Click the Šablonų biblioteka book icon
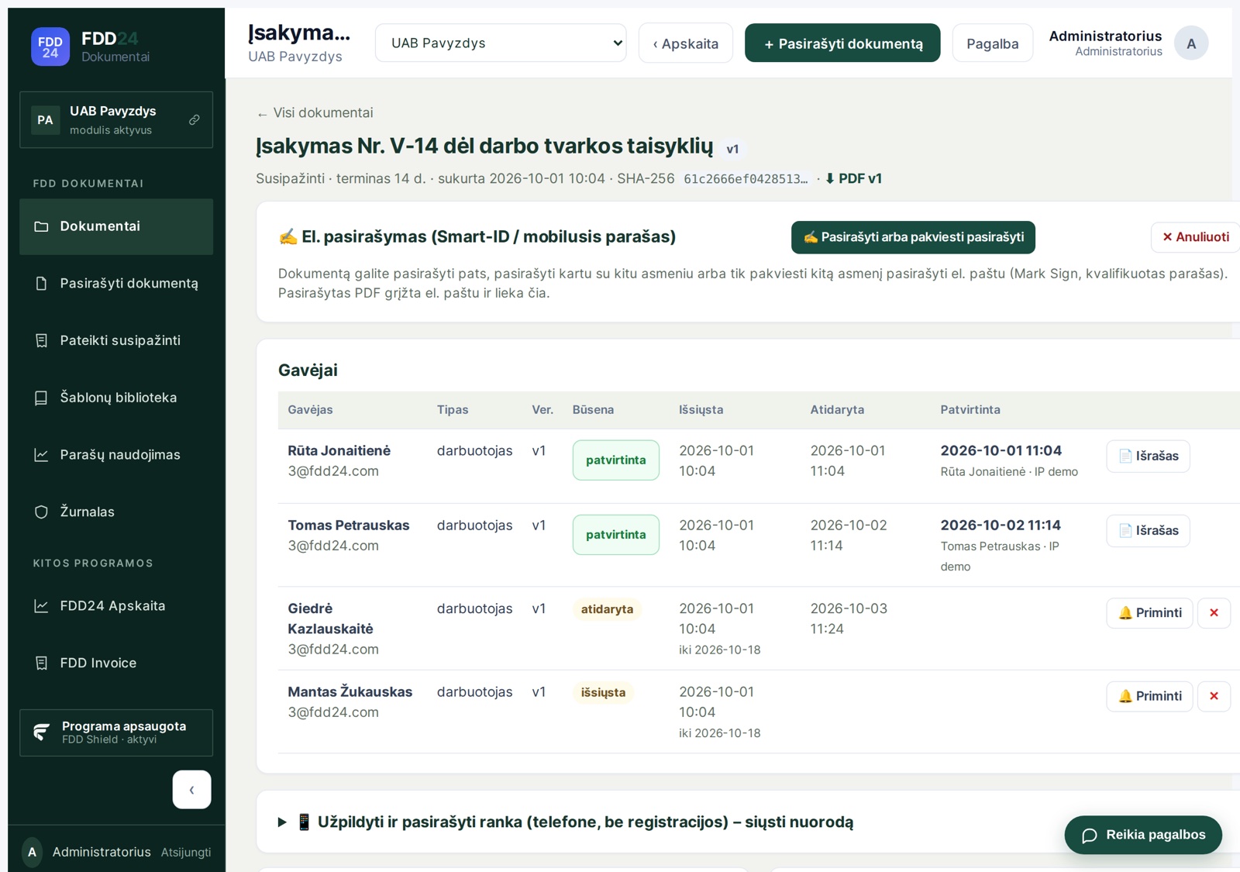 [x=41, y=398]
